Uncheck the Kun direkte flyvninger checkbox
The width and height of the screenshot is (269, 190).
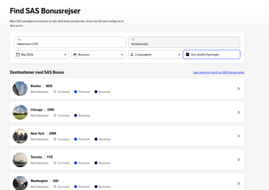point(188,55)
